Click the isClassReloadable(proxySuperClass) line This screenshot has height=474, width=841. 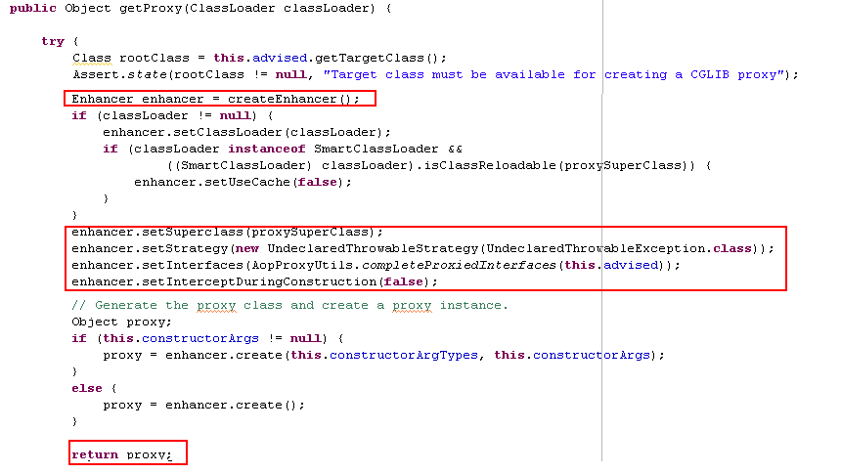[439, 166]
